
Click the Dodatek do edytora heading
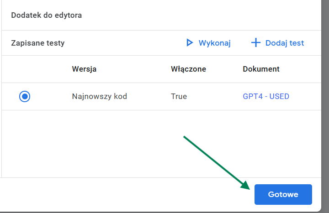[x=46, y=16]
